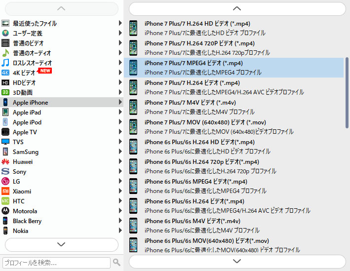Open the Apple TV category

(25, 132)
